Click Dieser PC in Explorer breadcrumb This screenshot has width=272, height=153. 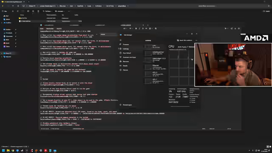click(x=32, y=6)
